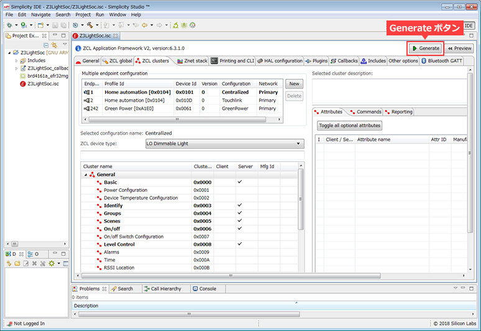Click the round gauge icon in toolbar
This screenshot has height=331, width=481.
(193, 25)
